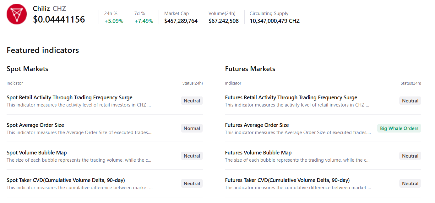Click the Big Whale Orders status badge
435x203 pixels.
pyautogui.click(x=399, y=128)
